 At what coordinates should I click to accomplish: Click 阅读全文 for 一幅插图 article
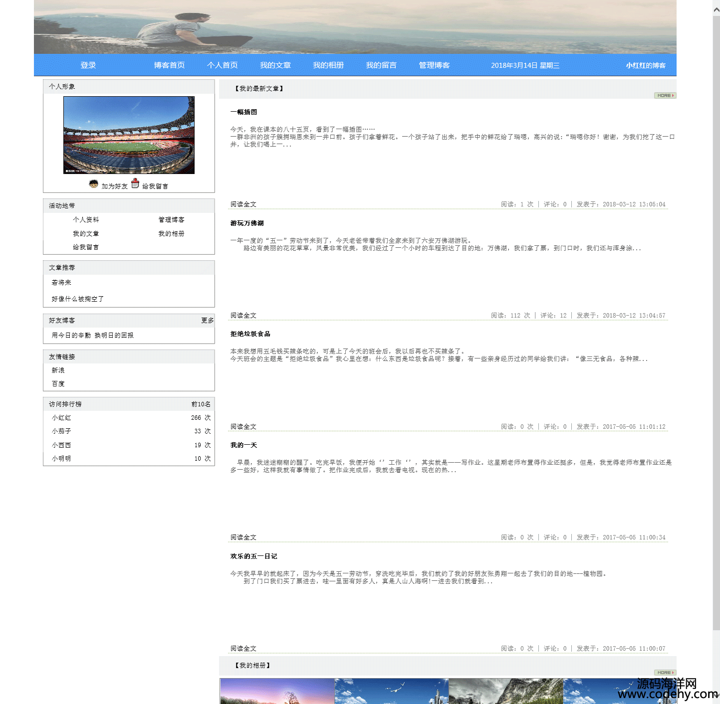pyautogui.click(x=243, y=204)
